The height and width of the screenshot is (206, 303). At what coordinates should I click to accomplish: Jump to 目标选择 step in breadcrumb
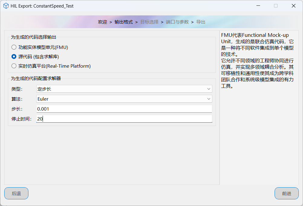(x=149, y=22)
